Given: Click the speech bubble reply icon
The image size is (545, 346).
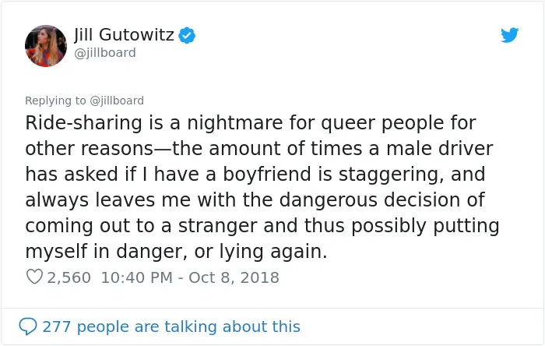Looking at the screenshot, I should (x=28, y=327).
